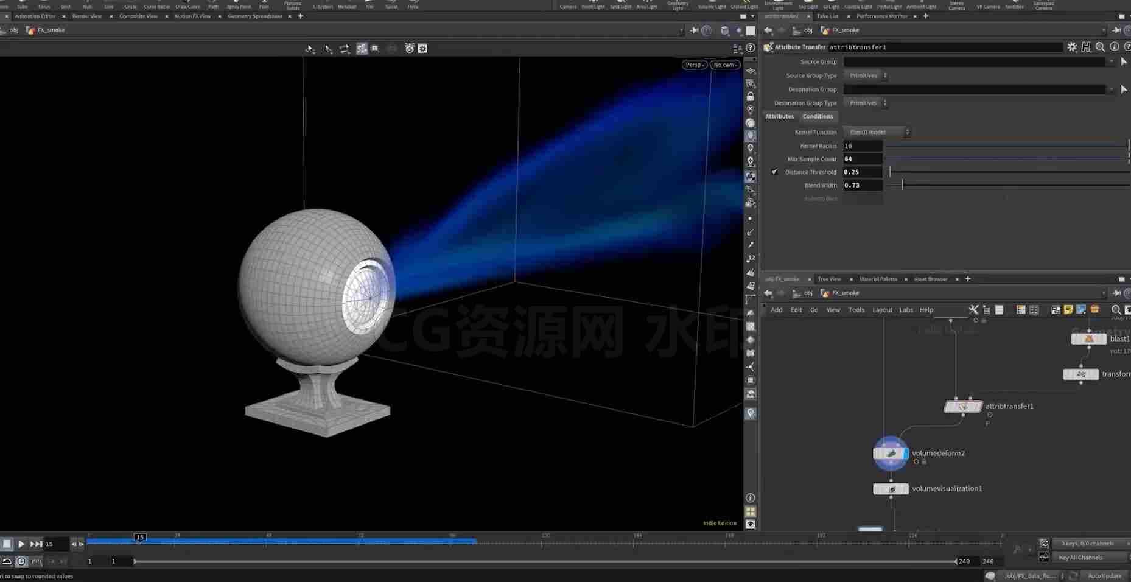Click the orange basket icon in the network toolbar
Viewport: 1131px width, 582px height.
[1094, 310]
